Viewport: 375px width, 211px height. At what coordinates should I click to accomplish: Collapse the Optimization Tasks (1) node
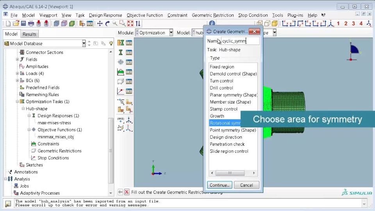(x=17, y=102)
